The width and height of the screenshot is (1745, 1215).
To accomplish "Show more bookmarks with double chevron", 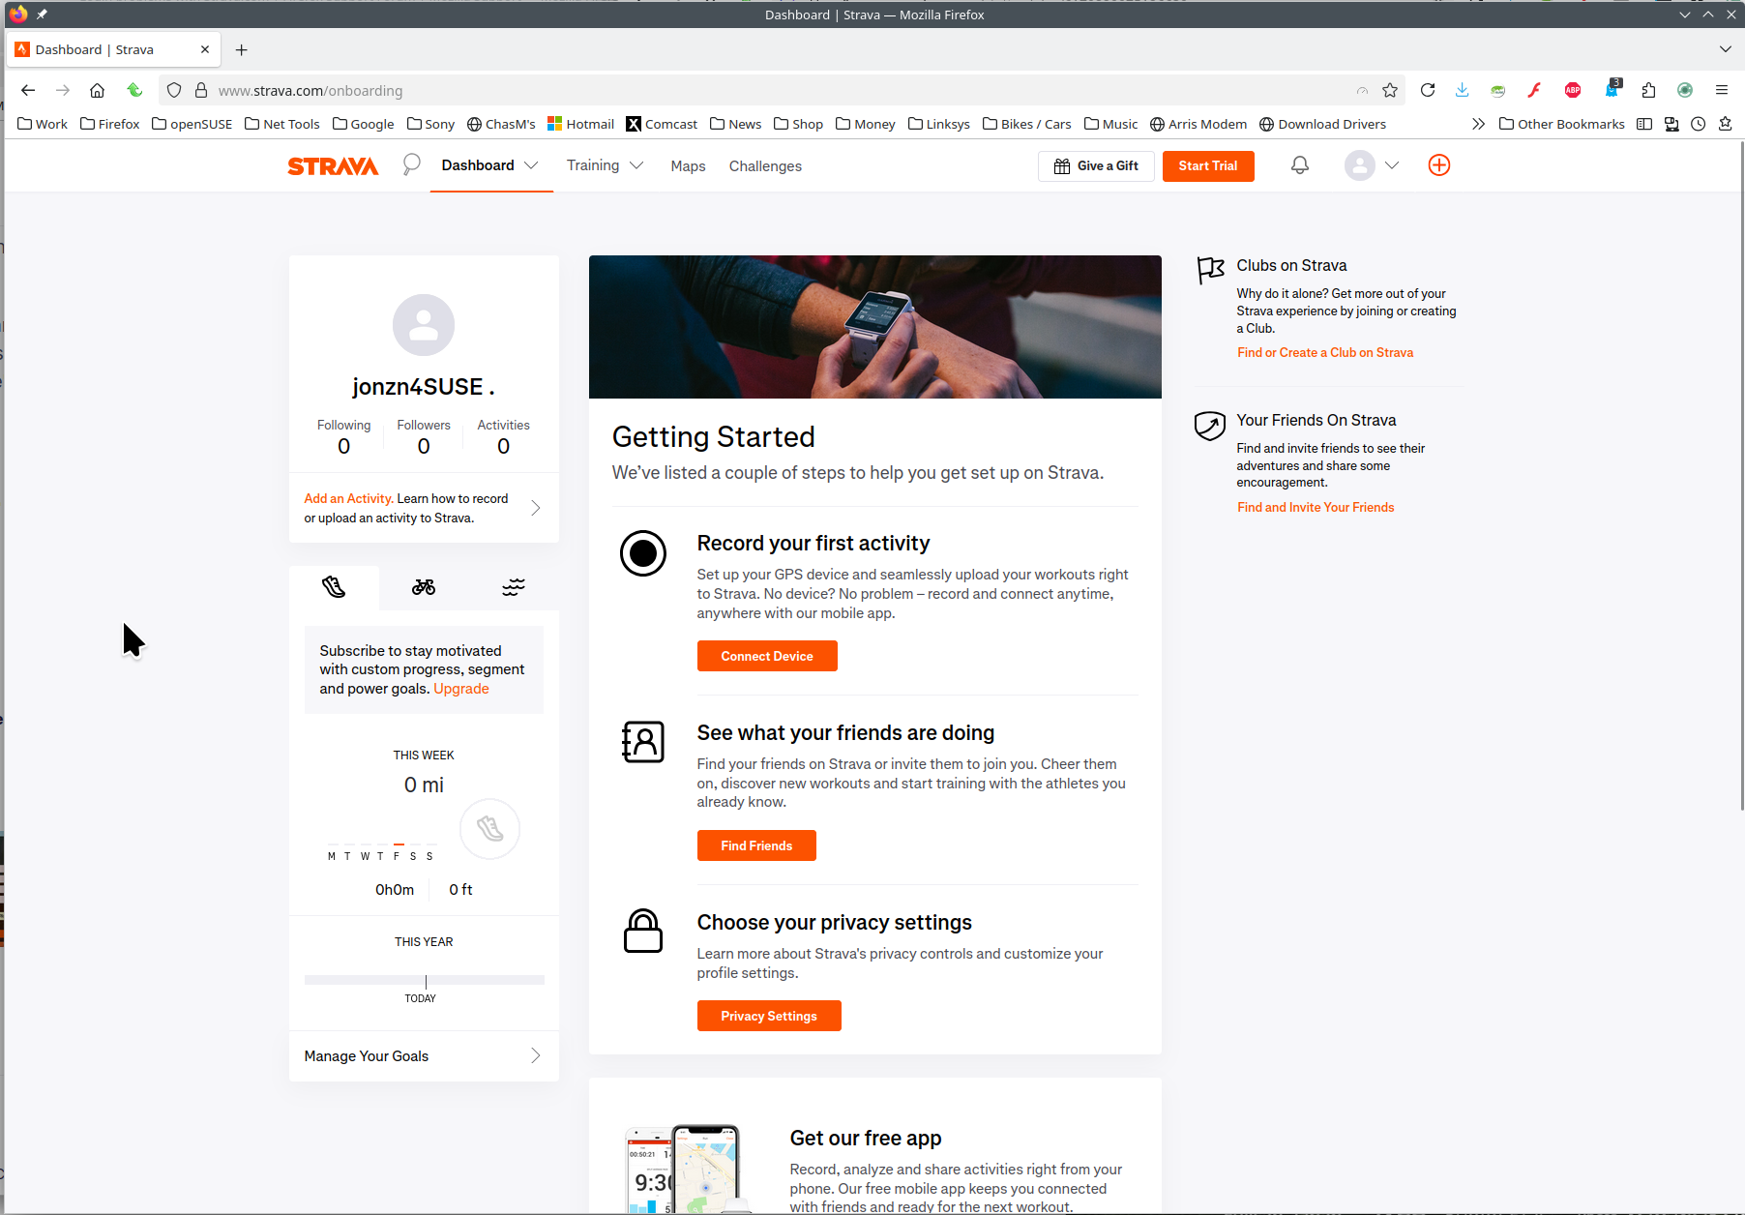I will [x=1478, y=124].
